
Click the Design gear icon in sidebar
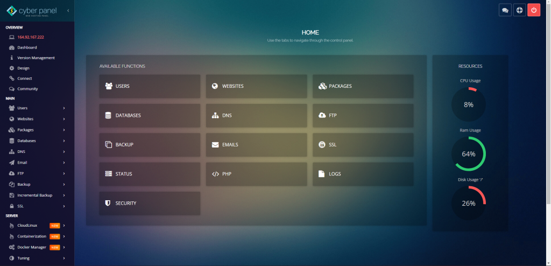click(12, 68)
